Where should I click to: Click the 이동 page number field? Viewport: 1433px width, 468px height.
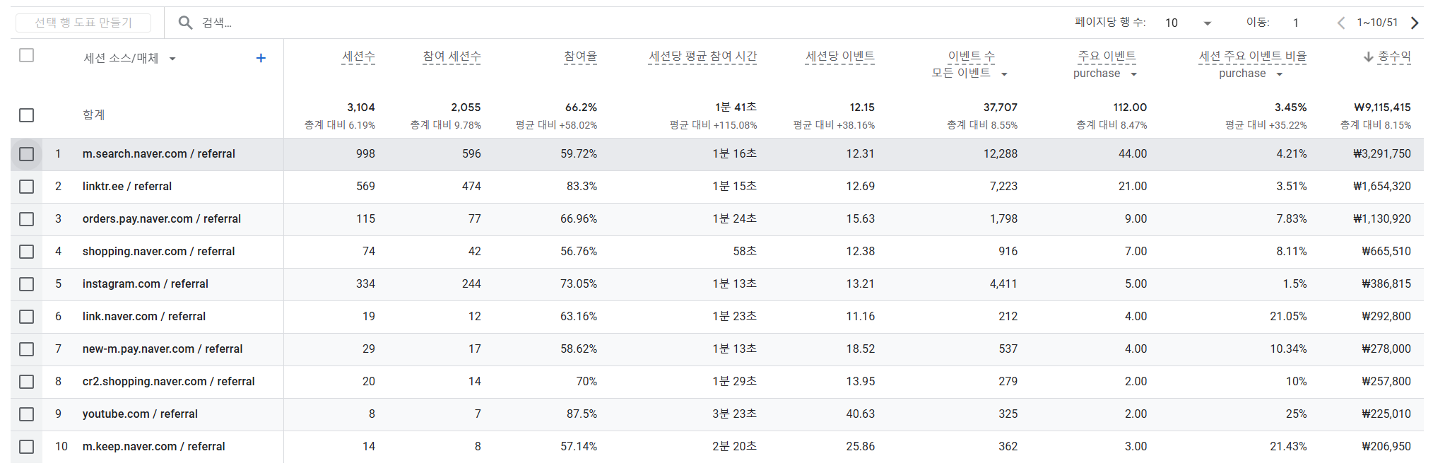click(1296, 23)
